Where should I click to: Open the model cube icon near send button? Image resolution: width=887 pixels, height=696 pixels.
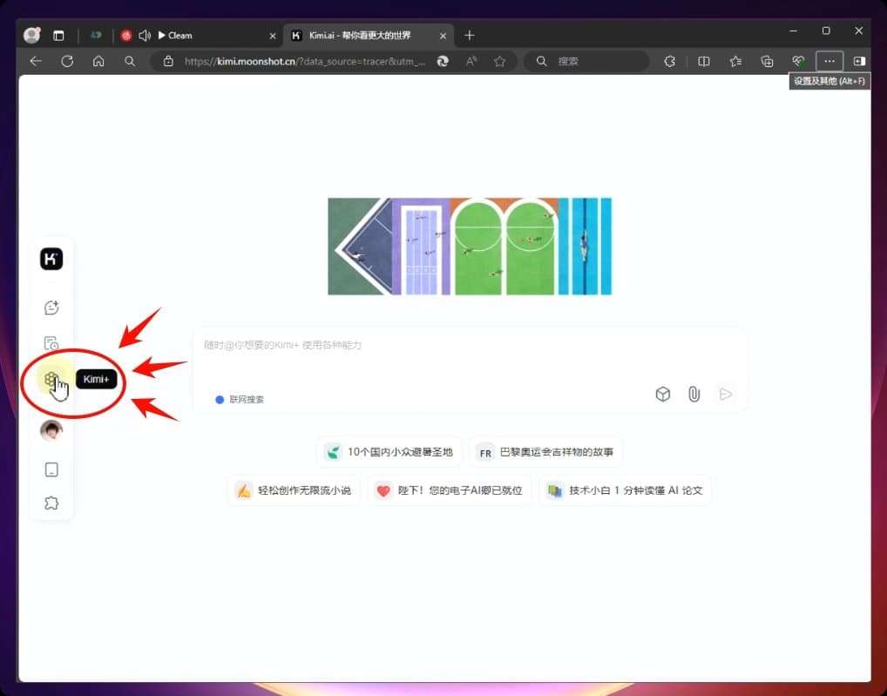click(663, 394)
